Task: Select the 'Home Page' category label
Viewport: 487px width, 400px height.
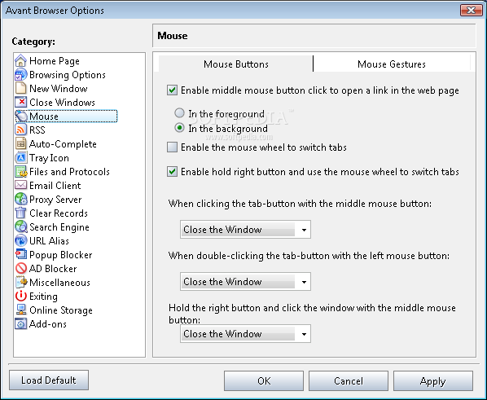Action: pyautogui.click(x=55, y=61)
